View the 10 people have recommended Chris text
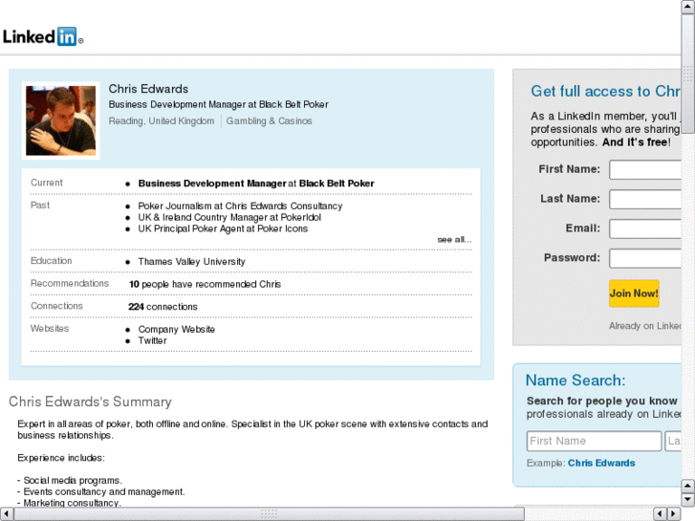The height and width of the screenshot is (521, 695). [x=205, y=284]
